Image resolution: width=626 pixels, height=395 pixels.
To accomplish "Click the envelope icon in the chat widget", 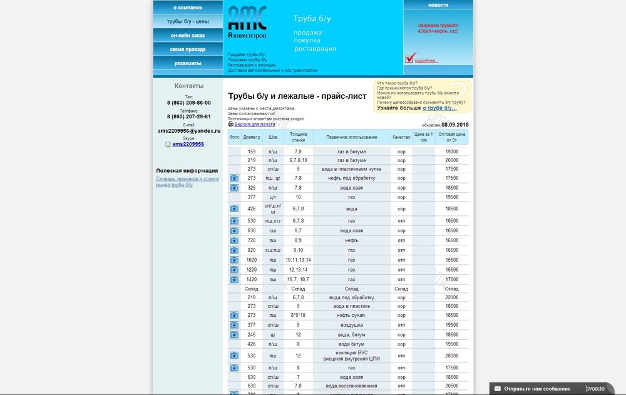I will (x=498, y=389).
